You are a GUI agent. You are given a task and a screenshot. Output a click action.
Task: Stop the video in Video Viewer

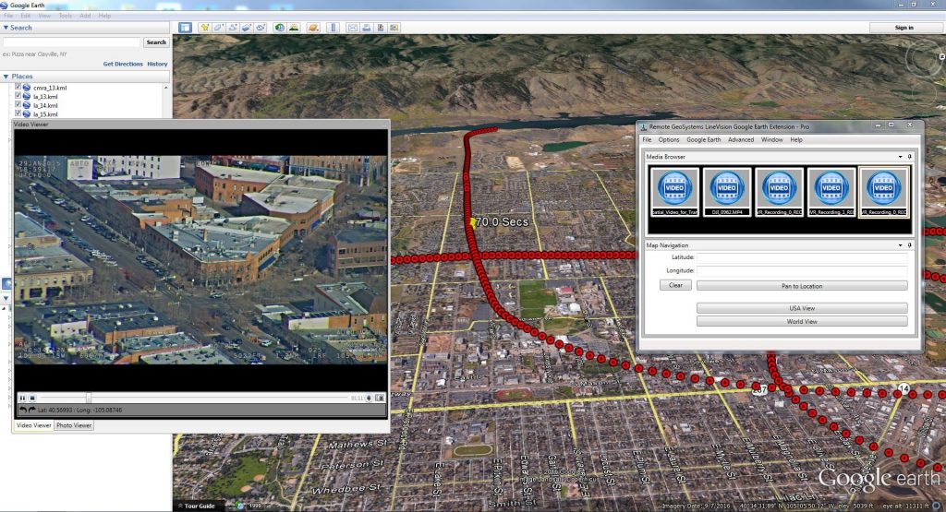(x=32, y=399)
